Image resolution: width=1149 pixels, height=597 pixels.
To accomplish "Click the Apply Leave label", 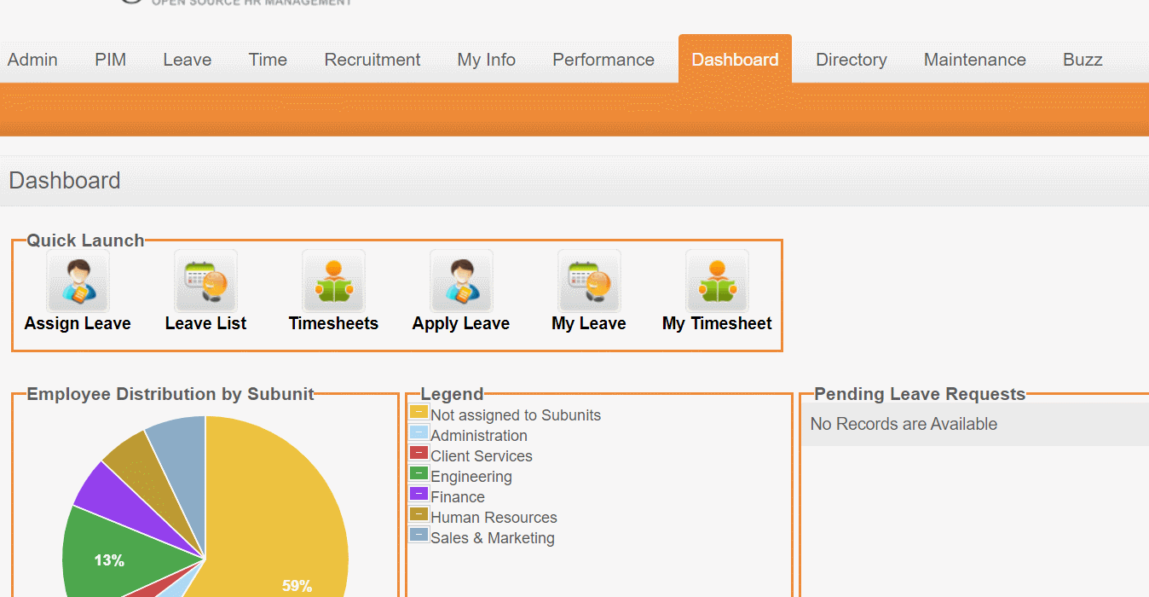I will tap(461, 323).
